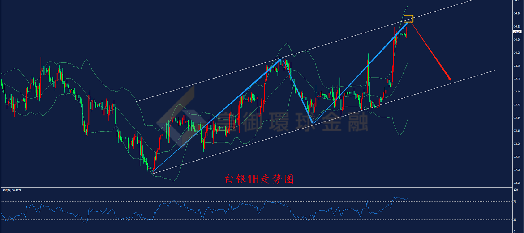Click the RSI 30 level label

tap(515, 219)
